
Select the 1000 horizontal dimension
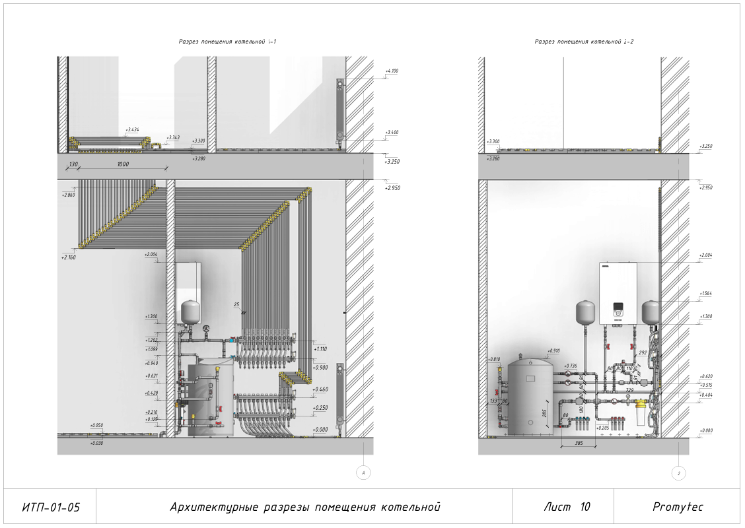point(123,164)
